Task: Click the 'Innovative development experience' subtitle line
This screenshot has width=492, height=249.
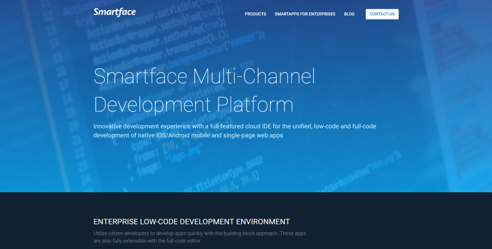Action: click(235, 126)
